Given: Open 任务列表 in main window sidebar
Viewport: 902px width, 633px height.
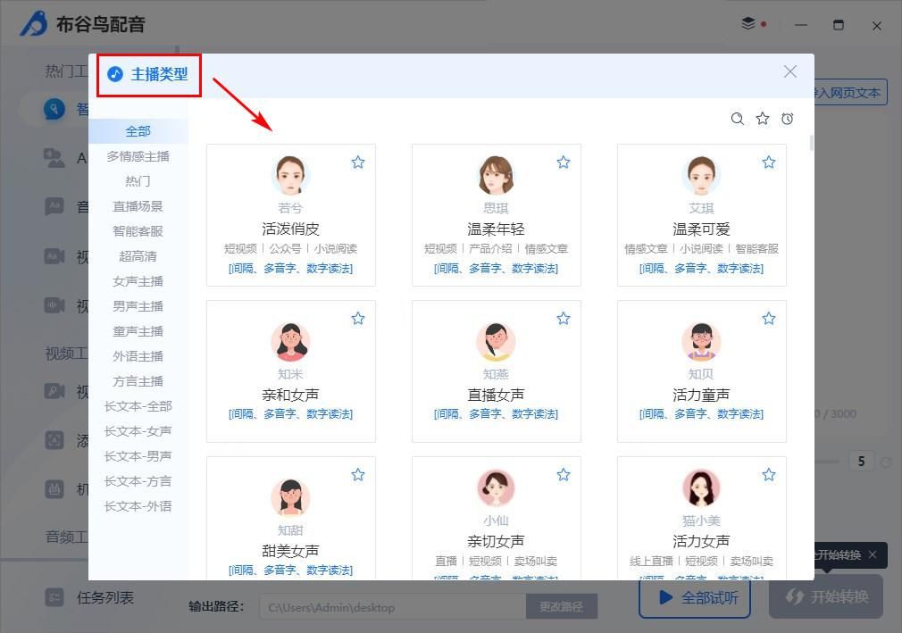Looking at the screenshot, I should coord(89,597).
